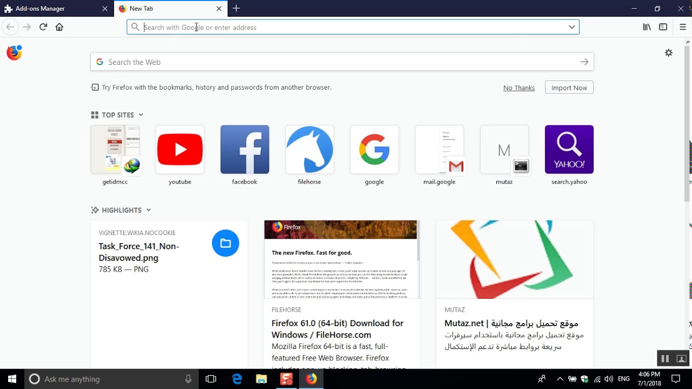The width and height of the screenshot is (692, 389).
Task: Click the Forward arrow button
Action: [27, 27]
